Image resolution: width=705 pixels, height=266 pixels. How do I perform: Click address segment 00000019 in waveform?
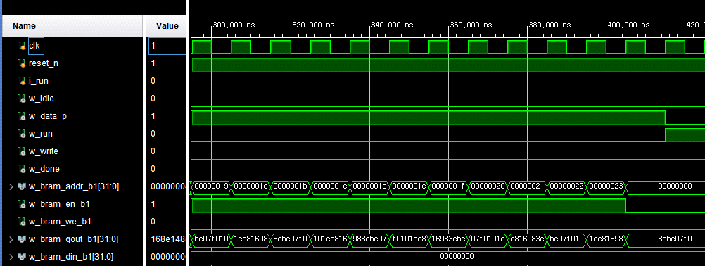211,186
